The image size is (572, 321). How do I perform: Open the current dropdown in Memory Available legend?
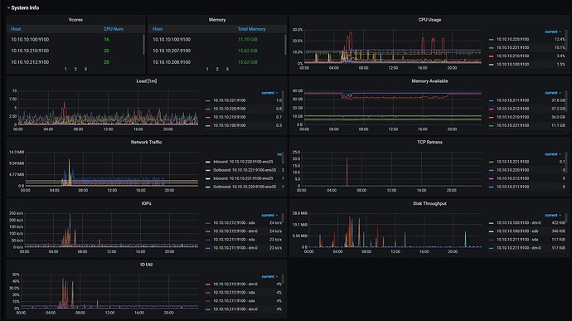coord(553,93)
